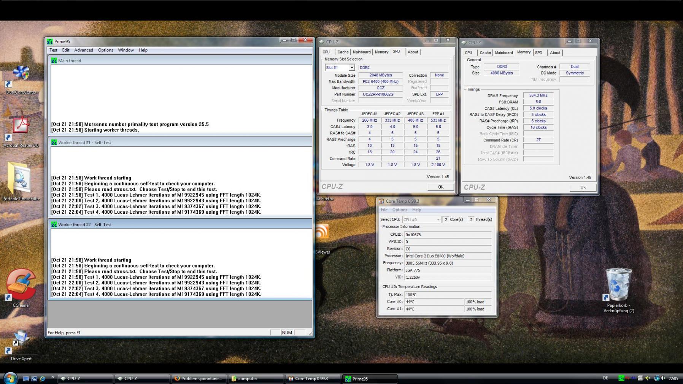This screenshot has height=384, width=683.
Task: Select the orange RSS feed desktop icon
Action: point(322,231)
